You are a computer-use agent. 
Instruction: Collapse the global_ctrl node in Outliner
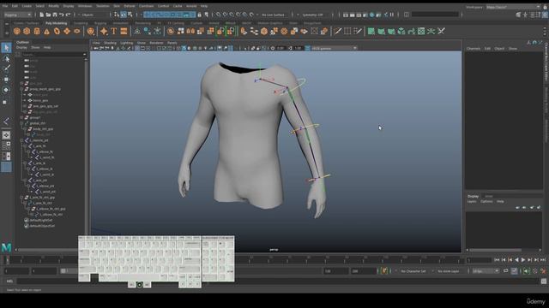click(x=22, y=123)
